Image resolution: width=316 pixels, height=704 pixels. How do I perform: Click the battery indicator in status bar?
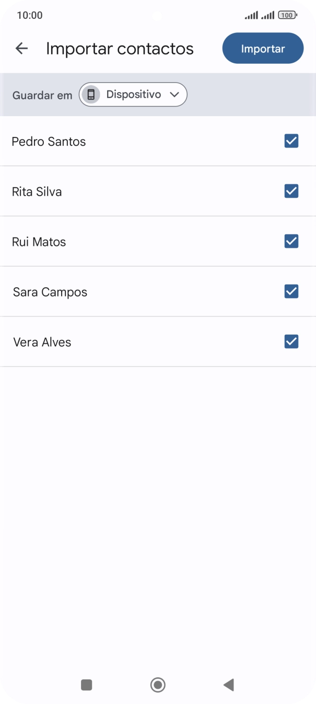(x=287, y=15)
